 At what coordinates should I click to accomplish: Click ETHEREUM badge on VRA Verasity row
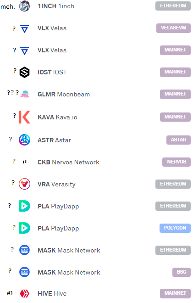pos(173,184)
